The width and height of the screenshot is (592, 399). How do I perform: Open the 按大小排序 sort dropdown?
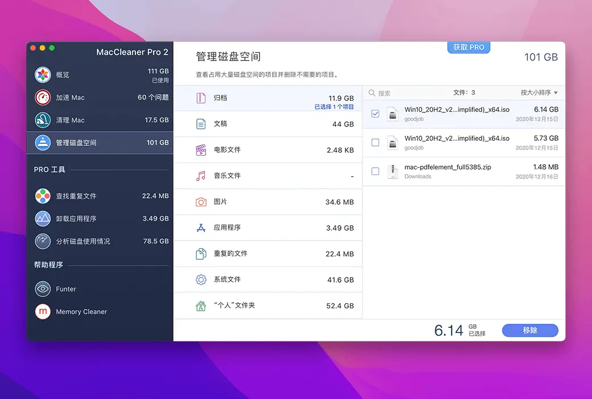click(539, 92)
